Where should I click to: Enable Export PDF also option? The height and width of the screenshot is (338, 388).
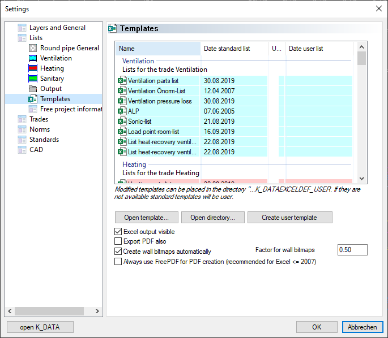[118, 241]
